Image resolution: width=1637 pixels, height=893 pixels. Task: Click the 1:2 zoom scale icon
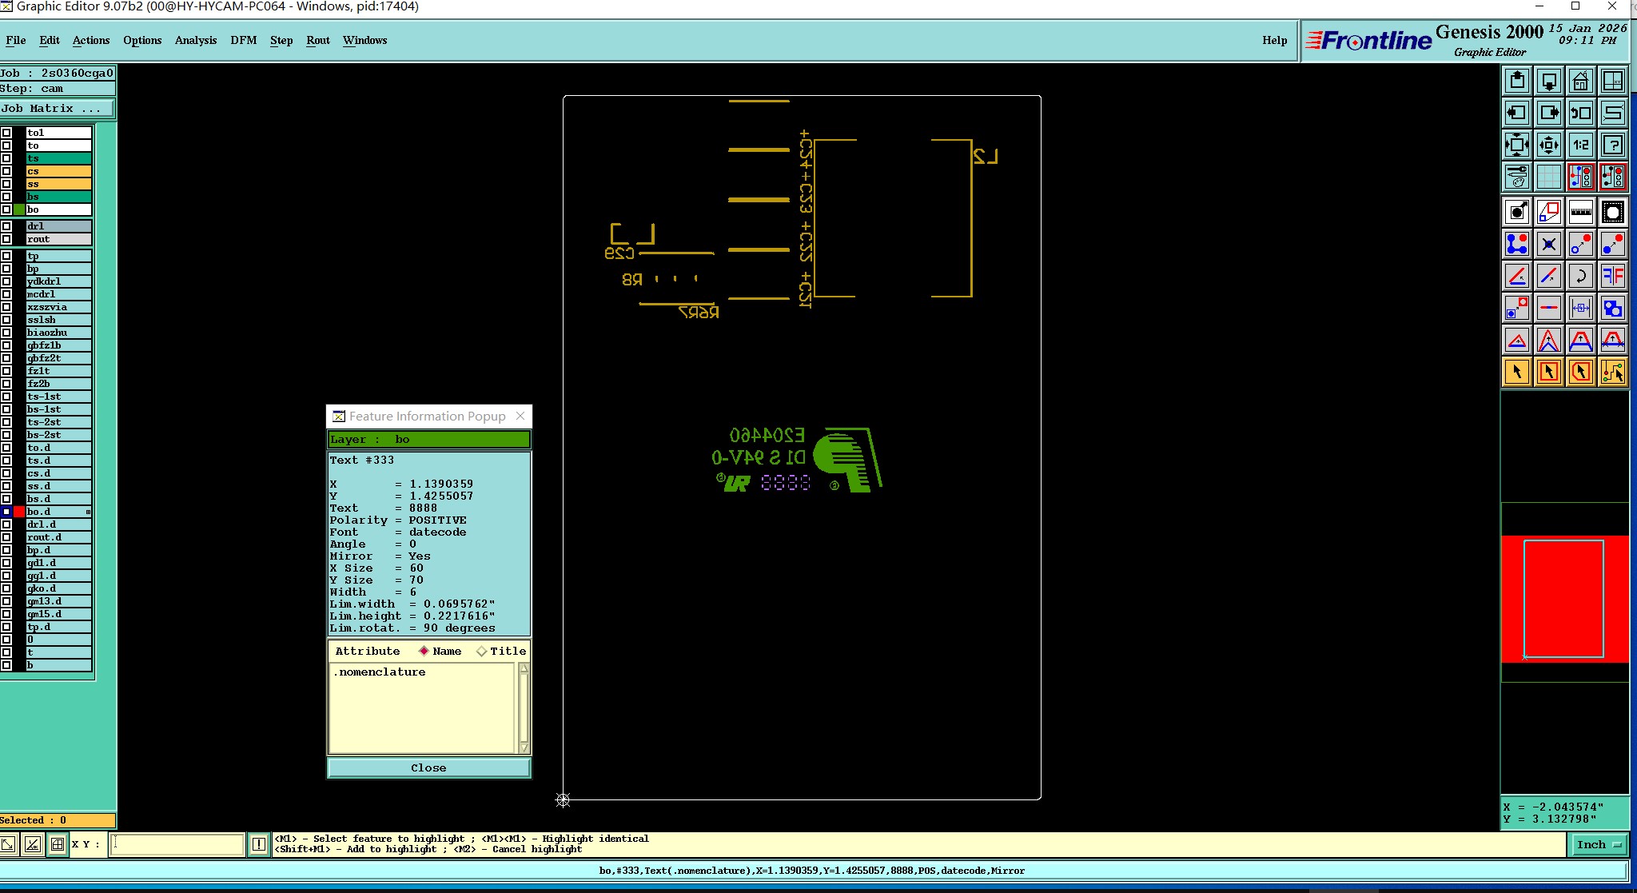[x=1580, y=145]
